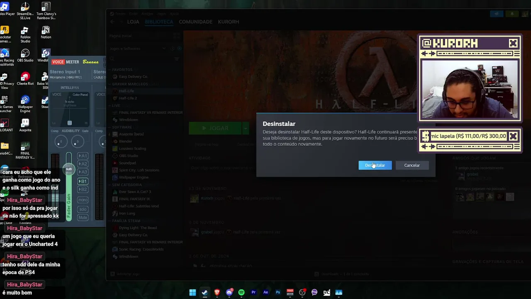Viewport: 531px width, 299px height.
Task: Open StreamElements SE.Live desktop shortcut
Action: 25,11
